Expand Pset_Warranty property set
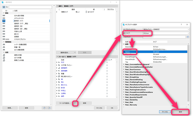This screenshot has height=116, width=193. [124, 105]
